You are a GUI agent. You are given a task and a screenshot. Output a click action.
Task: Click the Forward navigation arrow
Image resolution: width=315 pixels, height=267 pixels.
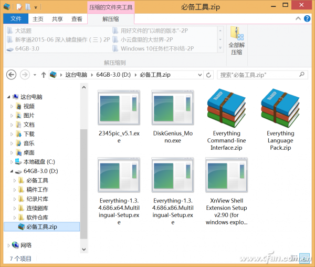(x=25, y=75)
